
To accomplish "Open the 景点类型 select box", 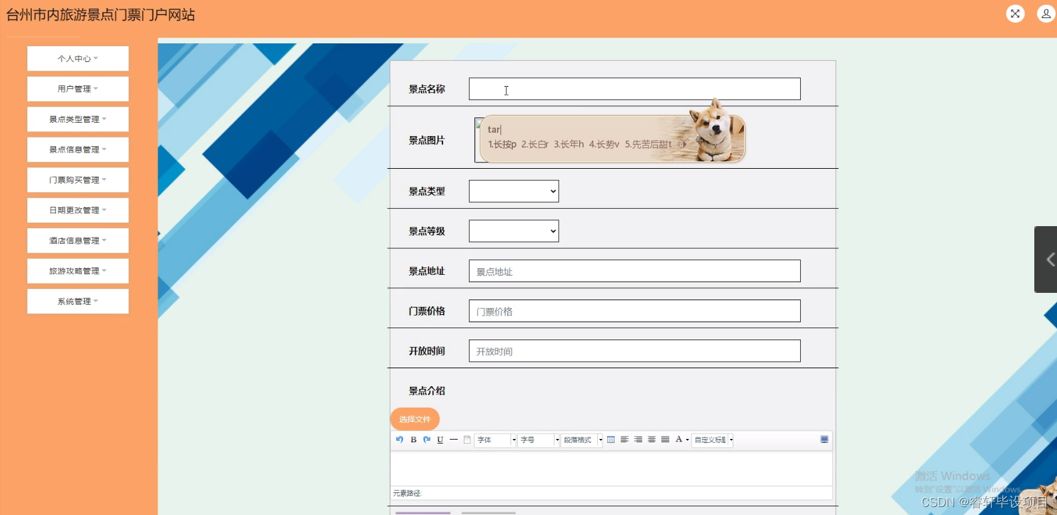I will (514, 191).
